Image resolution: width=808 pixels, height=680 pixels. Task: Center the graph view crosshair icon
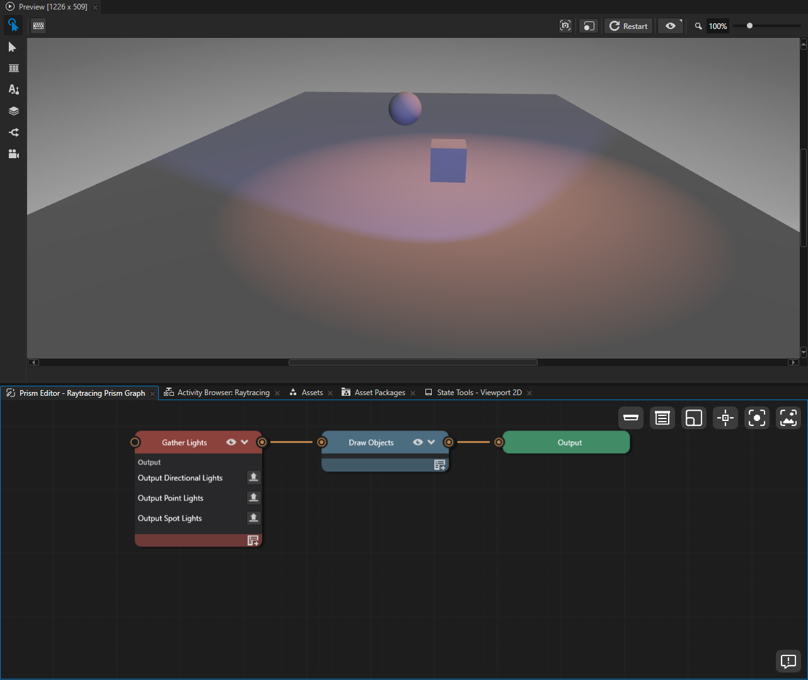coord(725,418)
